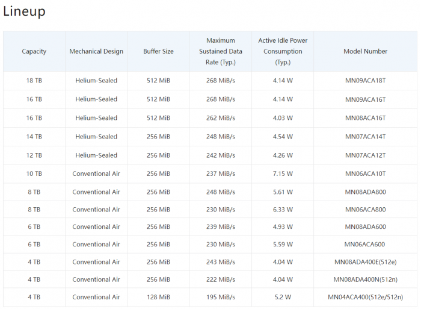Select model number MN08ACA16T
This screenshot has height=309, width=421.
[x=366, y=118]
